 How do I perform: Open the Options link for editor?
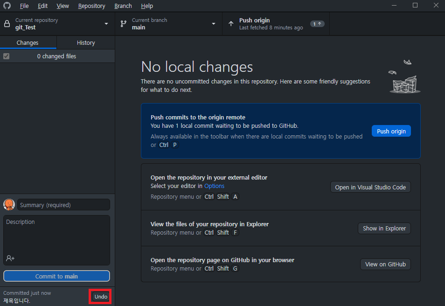coord(214,186)
